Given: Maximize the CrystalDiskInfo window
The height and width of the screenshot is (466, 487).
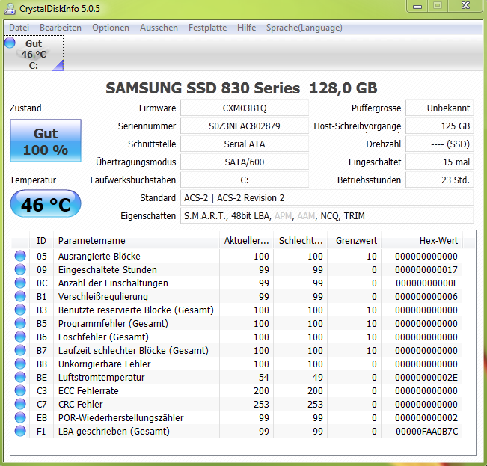Looking at the screenshot, I should tap(438, 6).
